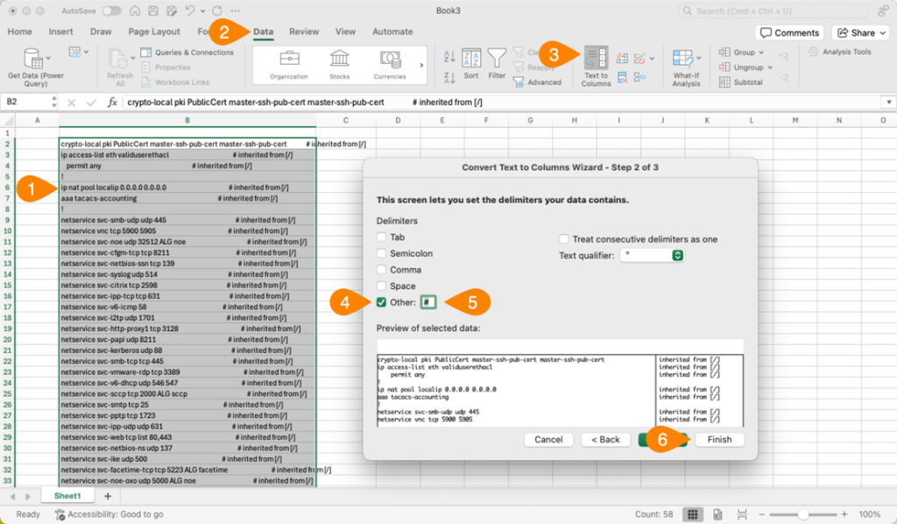
Task: Switch to the Page Layout tab
Action: tap(154, 32)
